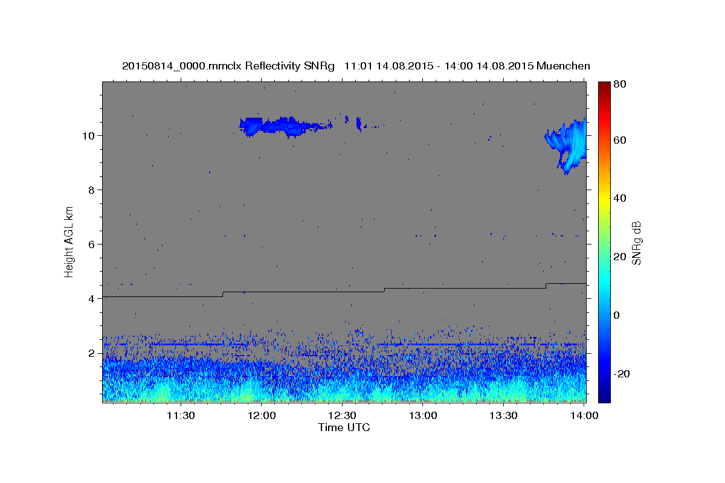Click the colorbar value 40
This screenshot has height=483, width=725.
tap(619, 198)
